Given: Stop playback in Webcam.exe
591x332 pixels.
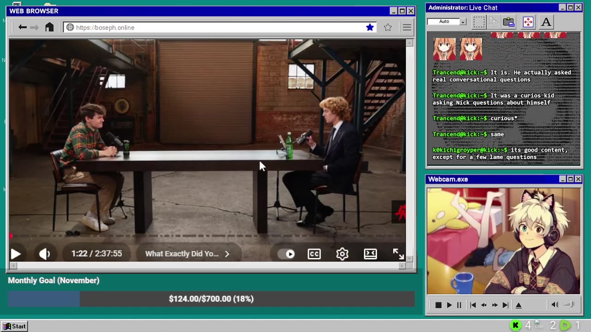Looking at the screenshot, I should pos(438,305).
